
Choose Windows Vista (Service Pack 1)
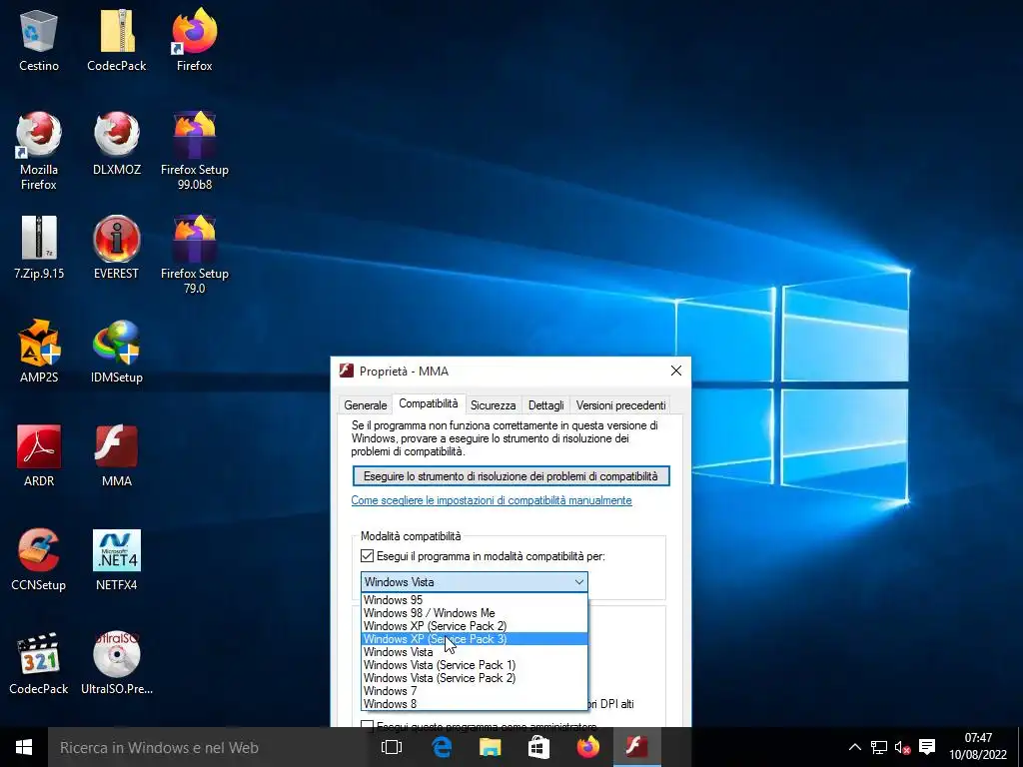point(475,665)
